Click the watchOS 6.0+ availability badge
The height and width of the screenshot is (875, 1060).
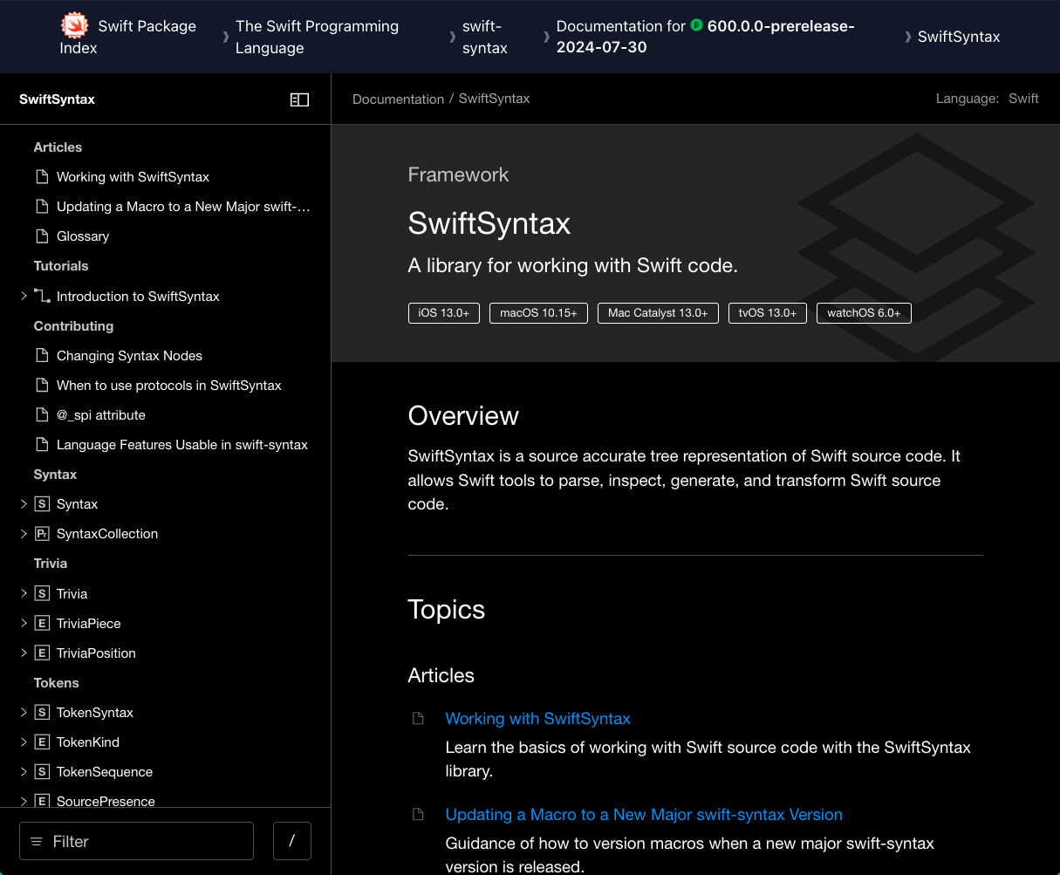pyautogui.click(x=864, y=313)
